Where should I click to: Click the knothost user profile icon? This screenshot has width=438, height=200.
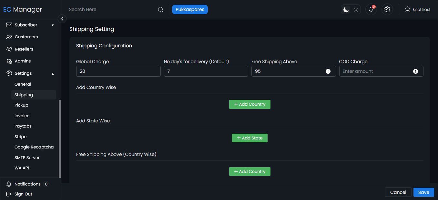point(407,9)
